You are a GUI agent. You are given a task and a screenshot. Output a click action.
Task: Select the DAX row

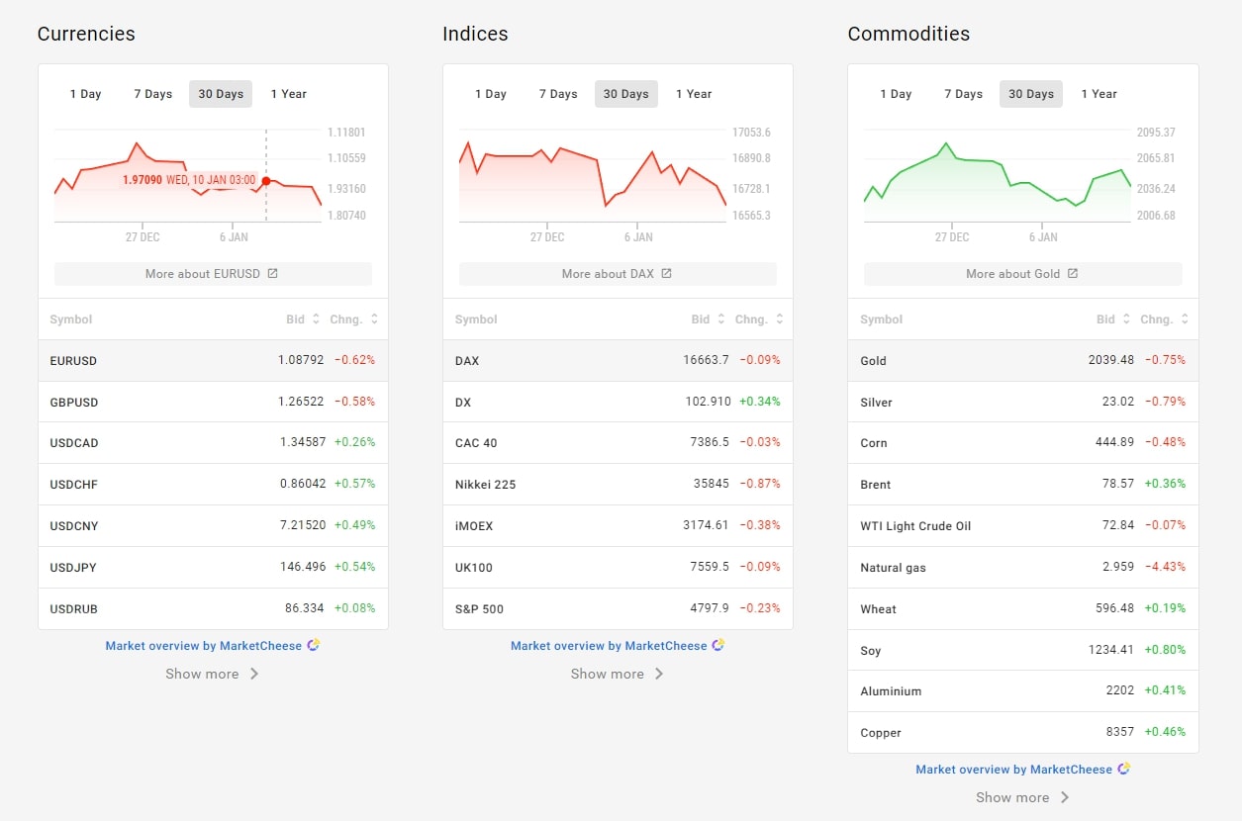[618, 361]
